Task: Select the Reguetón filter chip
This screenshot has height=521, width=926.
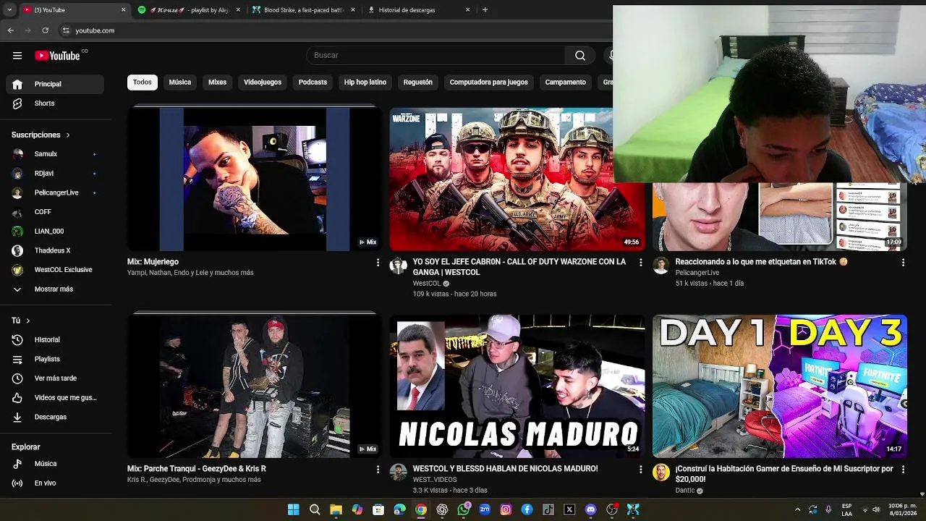Action: 418,82
